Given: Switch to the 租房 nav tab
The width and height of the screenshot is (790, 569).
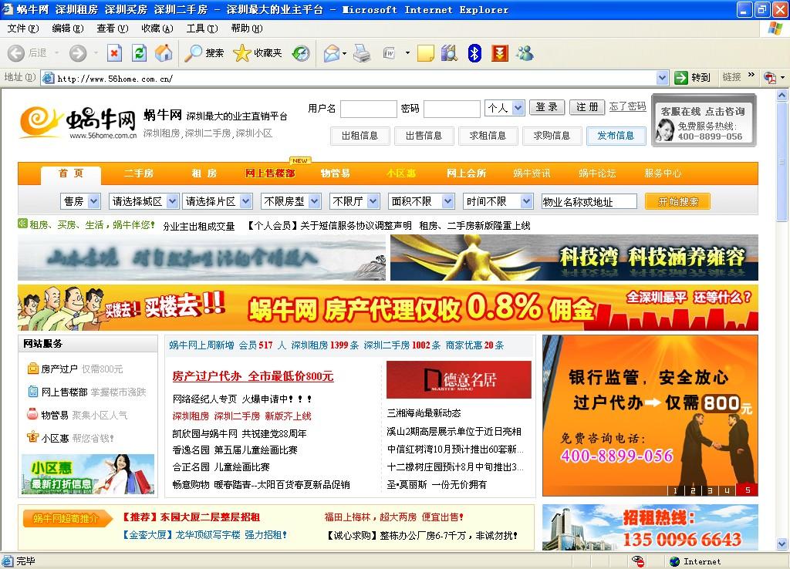Looking at the screenshot, I should pyautogui.click(x=204, y=173).
